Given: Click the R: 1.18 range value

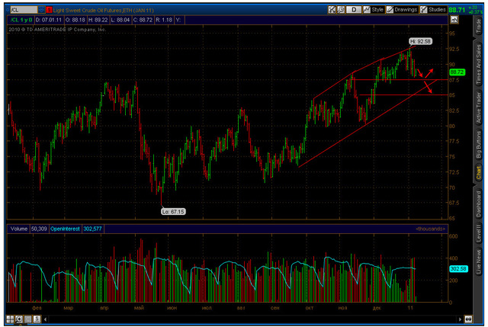Looking at the screenshot, I should 164,20.
